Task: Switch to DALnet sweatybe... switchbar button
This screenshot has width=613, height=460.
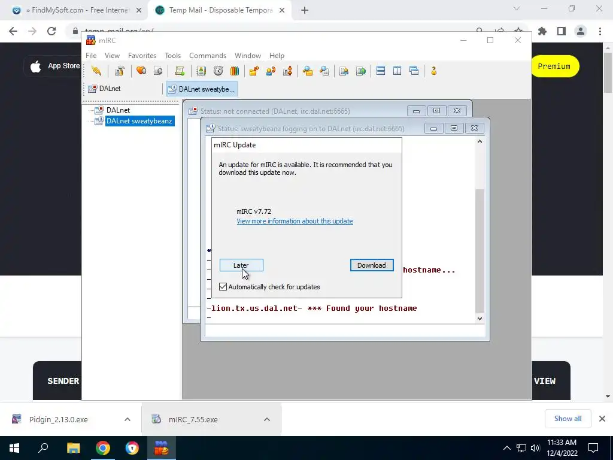Action: [x=202, y=89]
